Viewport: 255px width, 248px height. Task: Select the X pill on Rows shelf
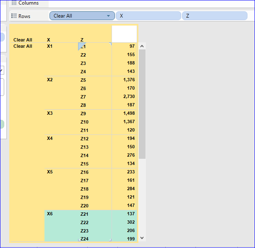coord(148,16)
